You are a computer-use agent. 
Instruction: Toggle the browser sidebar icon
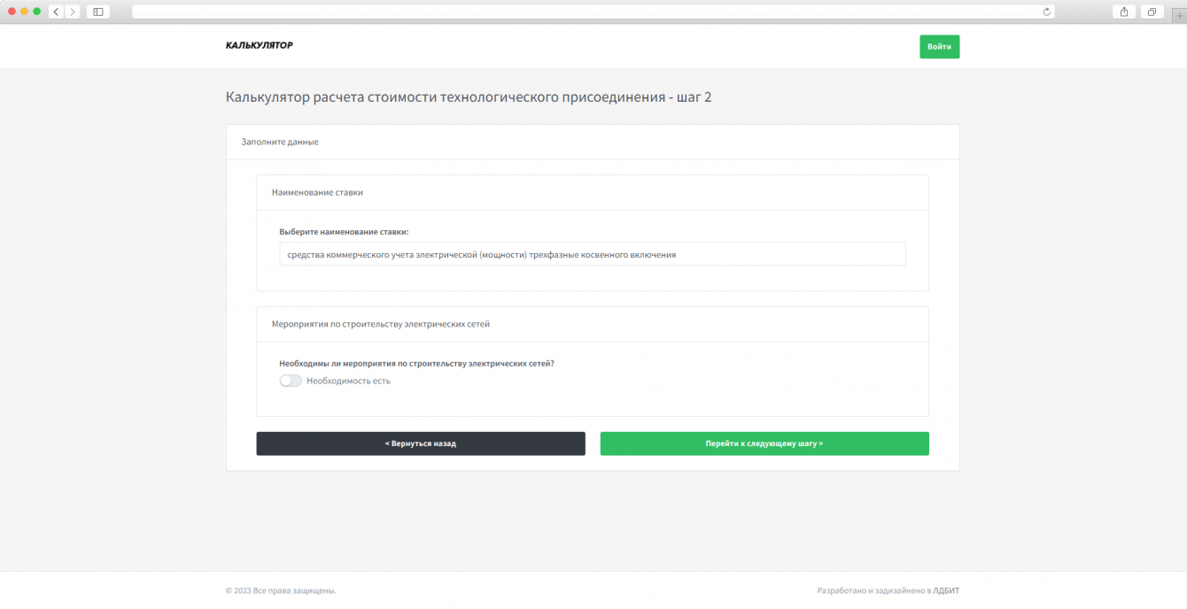tap(97, 12)
